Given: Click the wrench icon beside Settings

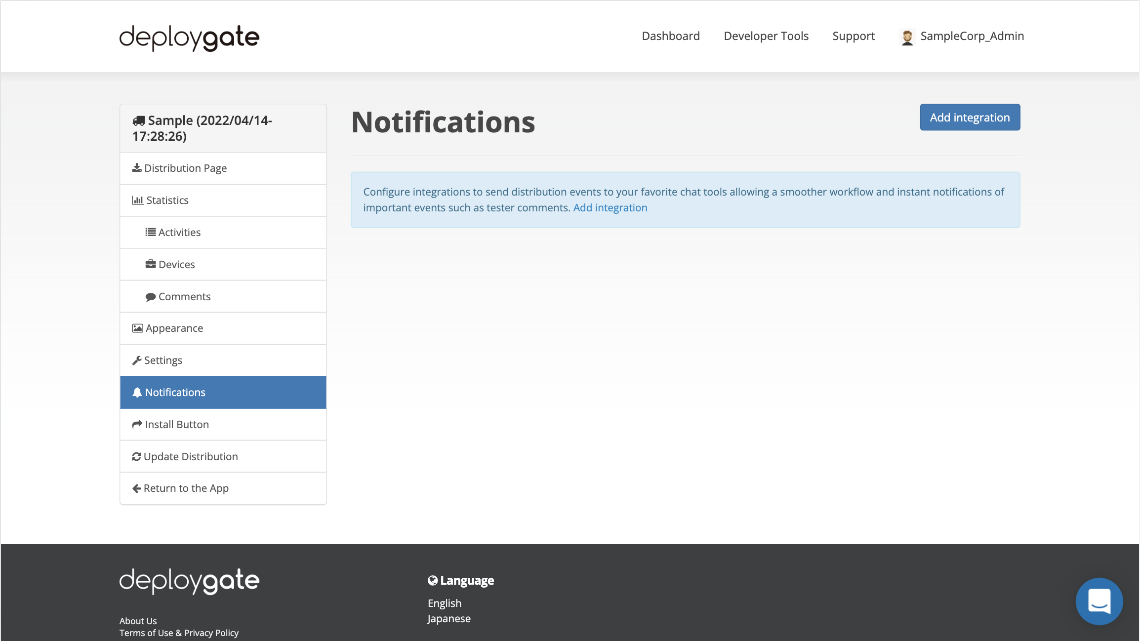Looking at the screenshot, I should click(x=136, y=360).
